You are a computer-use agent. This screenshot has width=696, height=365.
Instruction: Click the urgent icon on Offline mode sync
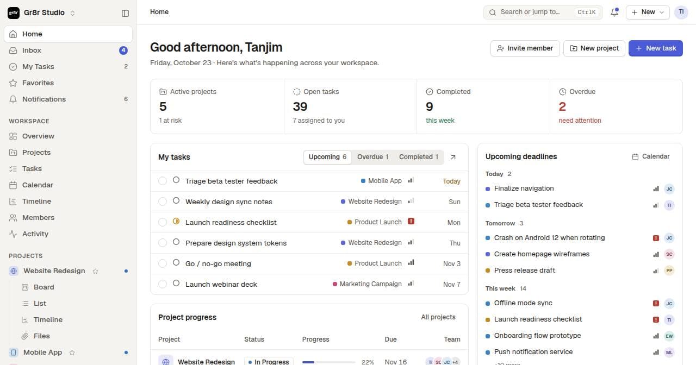point(656,304)
